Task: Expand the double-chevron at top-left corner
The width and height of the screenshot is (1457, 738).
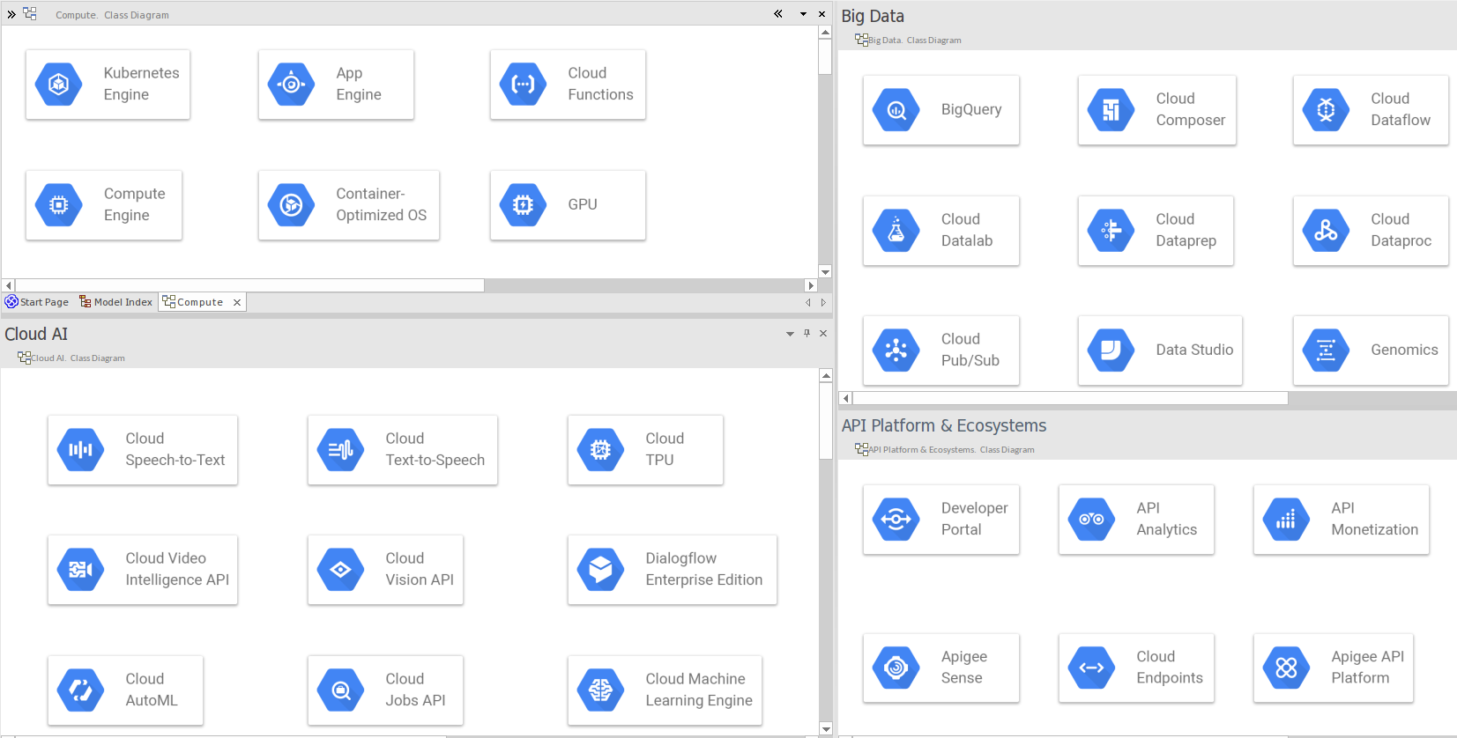Action: point(11,14)
